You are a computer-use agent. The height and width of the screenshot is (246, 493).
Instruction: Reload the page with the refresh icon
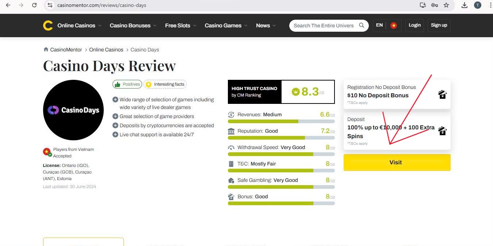[34, 5]
